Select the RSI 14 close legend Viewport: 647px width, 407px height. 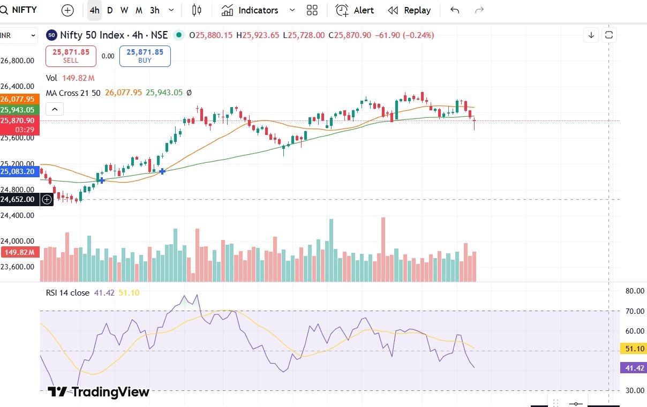click(69, 293)
